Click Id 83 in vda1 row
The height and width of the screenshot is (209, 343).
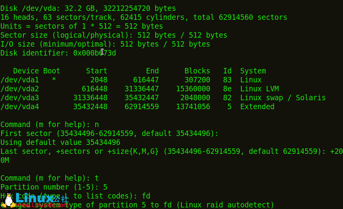[227, 80]
